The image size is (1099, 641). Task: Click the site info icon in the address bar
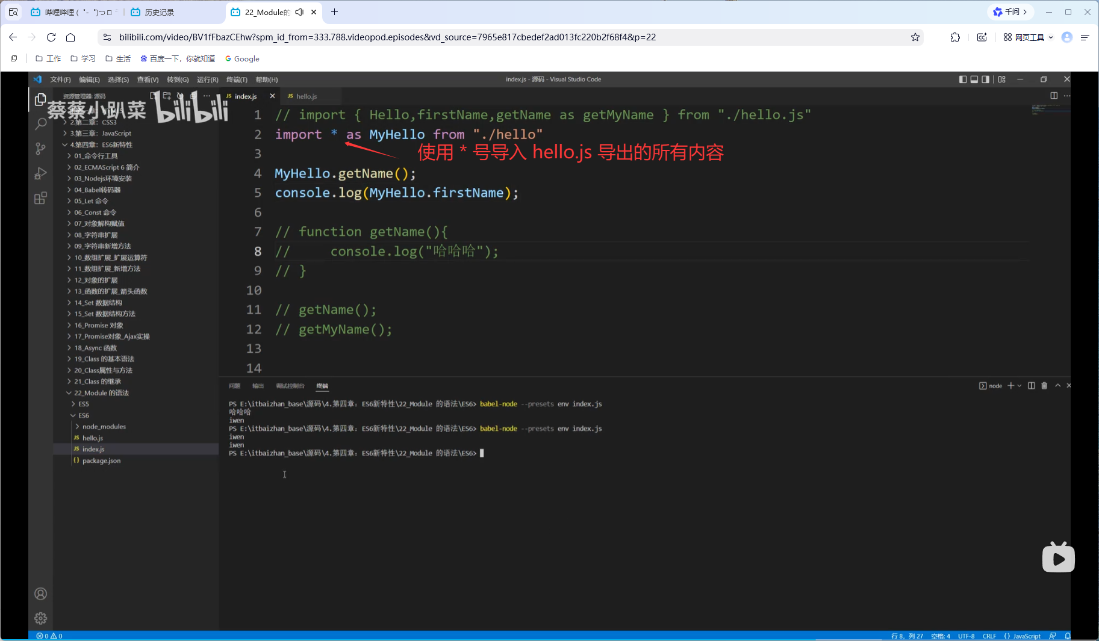107,37
